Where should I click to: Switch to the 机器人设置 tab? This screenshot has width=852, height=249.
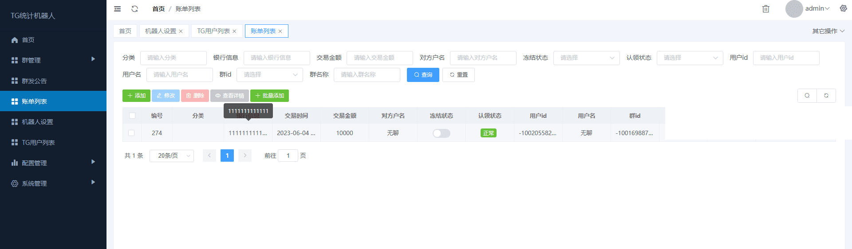pyautogui.click(x=160, y=31)
